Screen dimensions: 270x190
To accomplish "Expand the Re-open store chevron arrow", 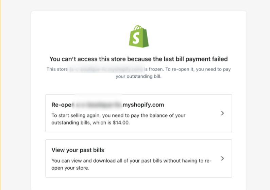I will click(222, 113).
